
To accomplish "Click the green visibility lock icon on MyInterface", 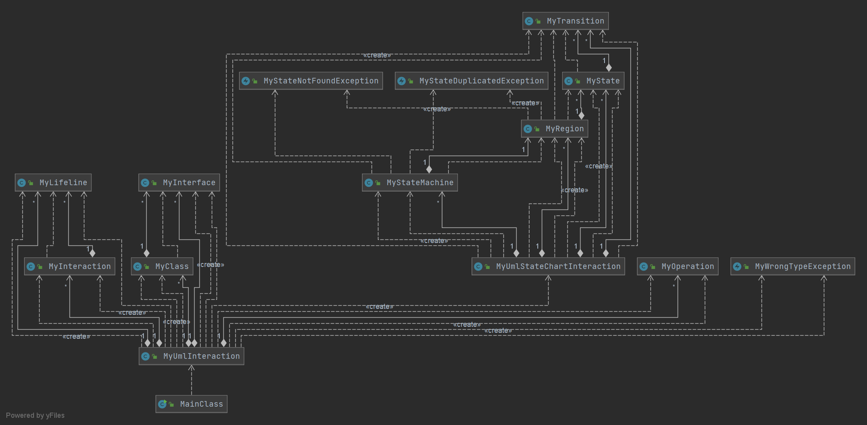I will click(x=154, y=183).
